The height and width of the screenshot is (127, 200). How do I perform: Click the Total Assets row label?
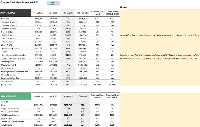click(x=6, y=125)
